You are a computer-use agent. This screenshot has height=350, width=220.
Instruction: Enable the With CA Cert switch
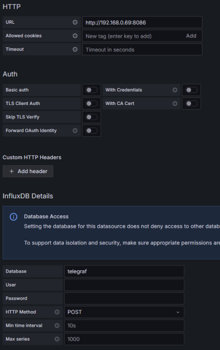(x=191, y=103)
